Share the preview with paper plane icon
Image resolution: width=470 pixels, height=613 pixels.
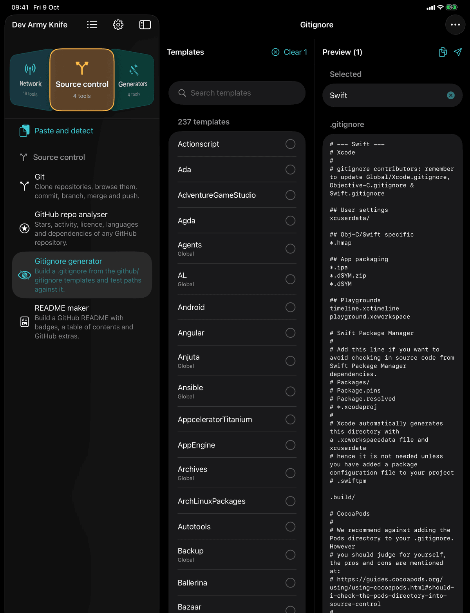pyautogui.click(x=458, y=52)
